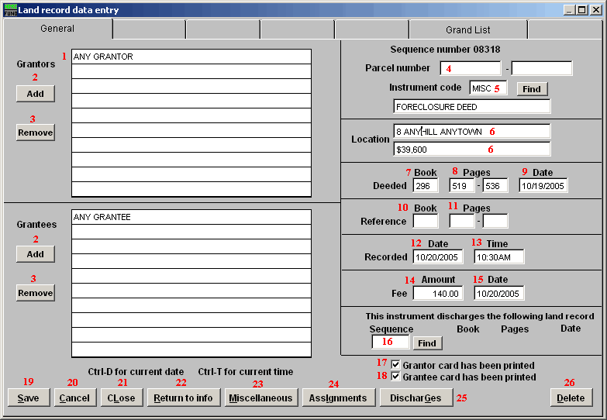This screenshot has width=607, height=420.
Task: Click Find beside the discharge Sequence field
Action: click(426, 343)
